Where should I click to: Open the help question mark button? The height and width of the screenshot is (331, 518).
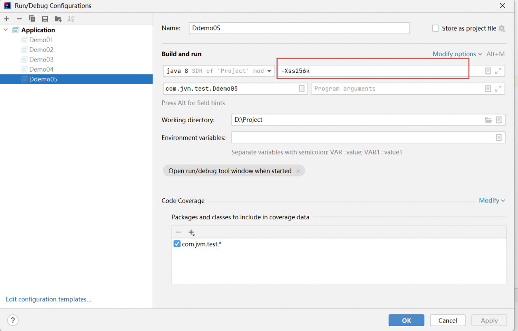[13, 320]
